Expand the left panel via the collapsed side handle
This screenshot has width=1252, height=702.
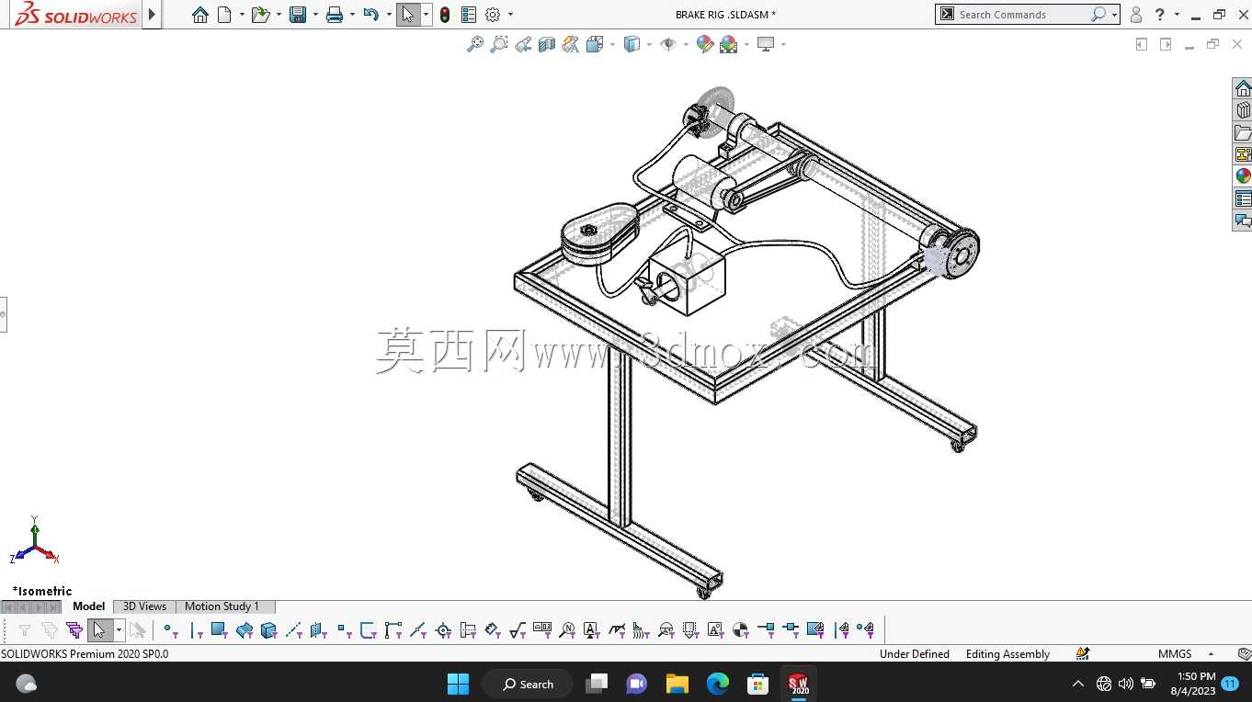[3, 314]
